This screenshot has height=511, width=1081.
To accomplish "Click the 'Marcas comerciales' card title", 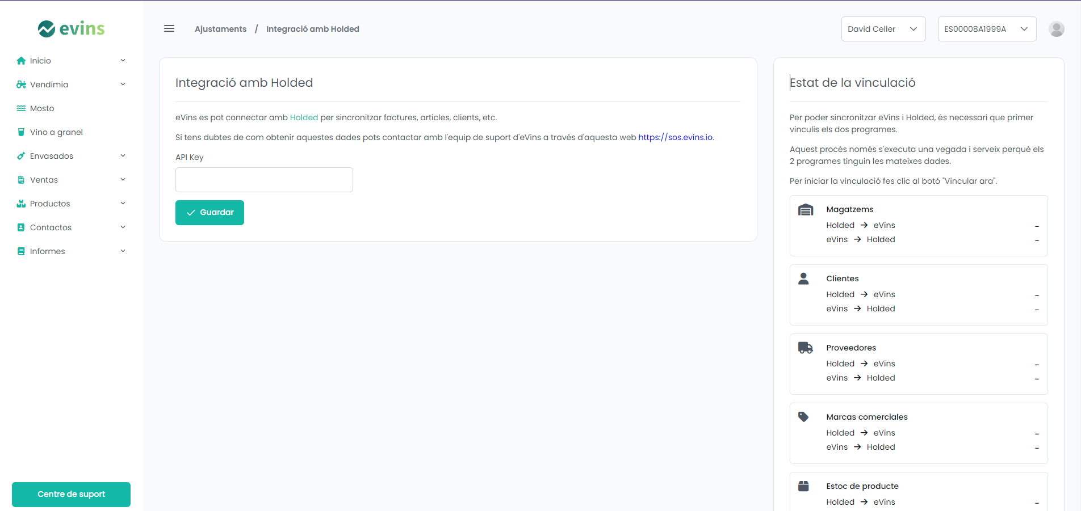I will [x=867, y=417].
